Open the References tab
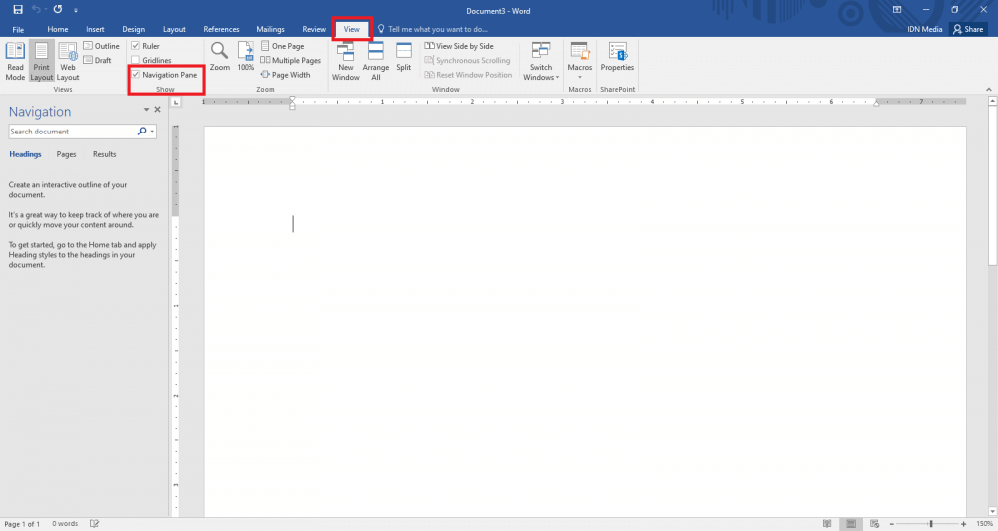Screen dimensions: 998x531 [x=221, y=29]
